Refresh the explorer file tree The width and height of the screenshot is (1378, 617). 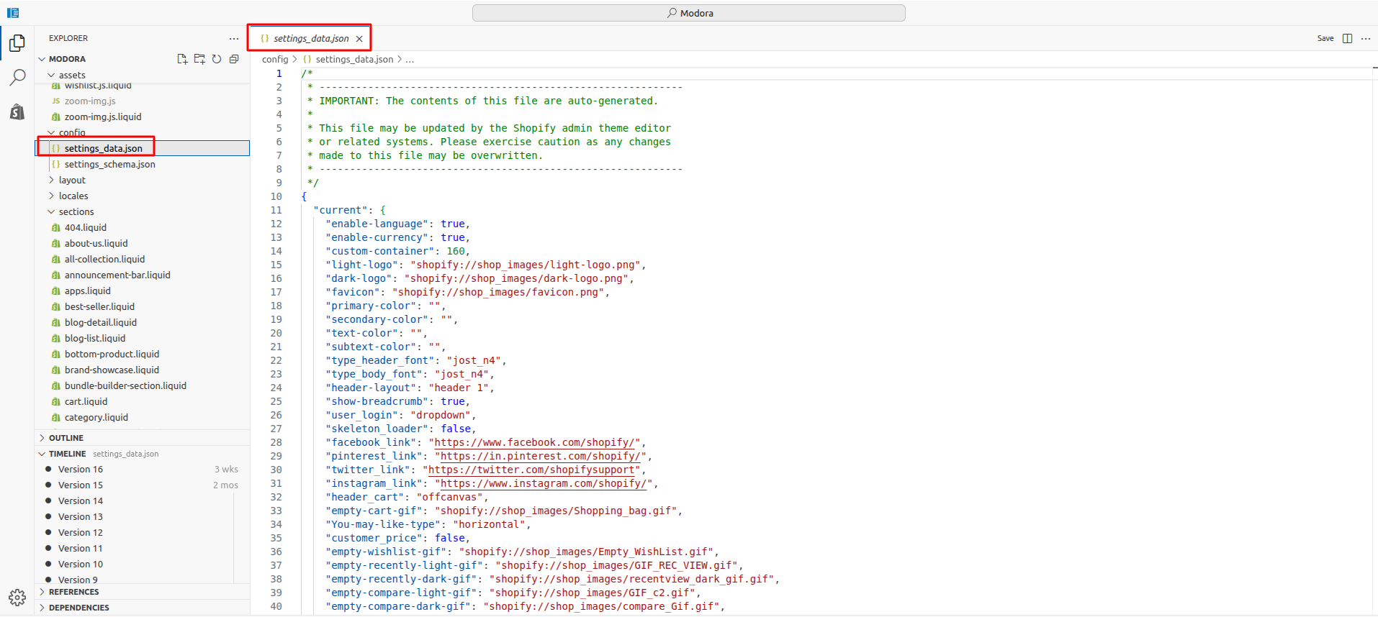coord(217,59)
